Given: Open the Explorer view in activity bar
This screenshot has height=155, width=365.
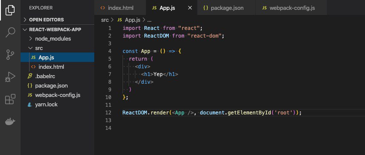Looking at the screenshot, I should pyautogui.click(x=10, y=10).
